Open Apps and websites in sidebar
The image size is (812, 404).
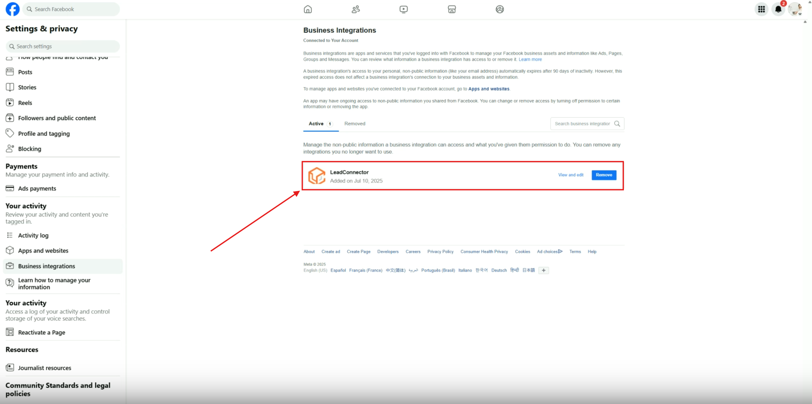63,251
